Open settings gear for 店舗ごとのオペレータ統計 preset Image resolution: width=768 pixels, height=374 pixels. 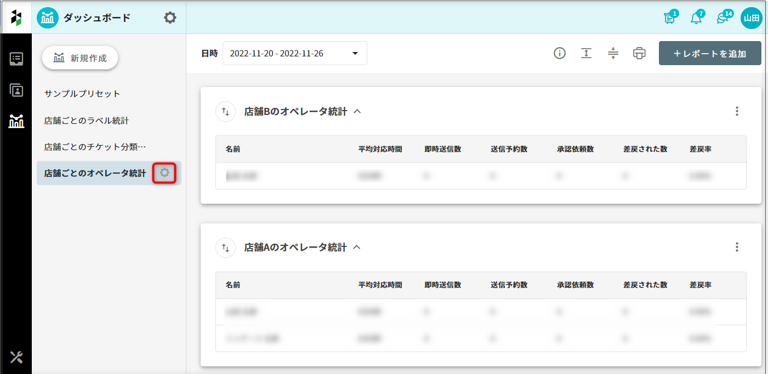(164, 173)
